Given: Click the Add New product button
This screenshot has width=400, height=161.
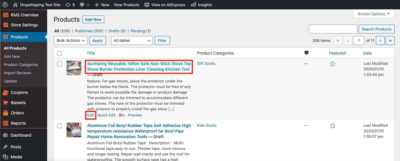Looking at the screenshot, I should [x=93, y=19].
